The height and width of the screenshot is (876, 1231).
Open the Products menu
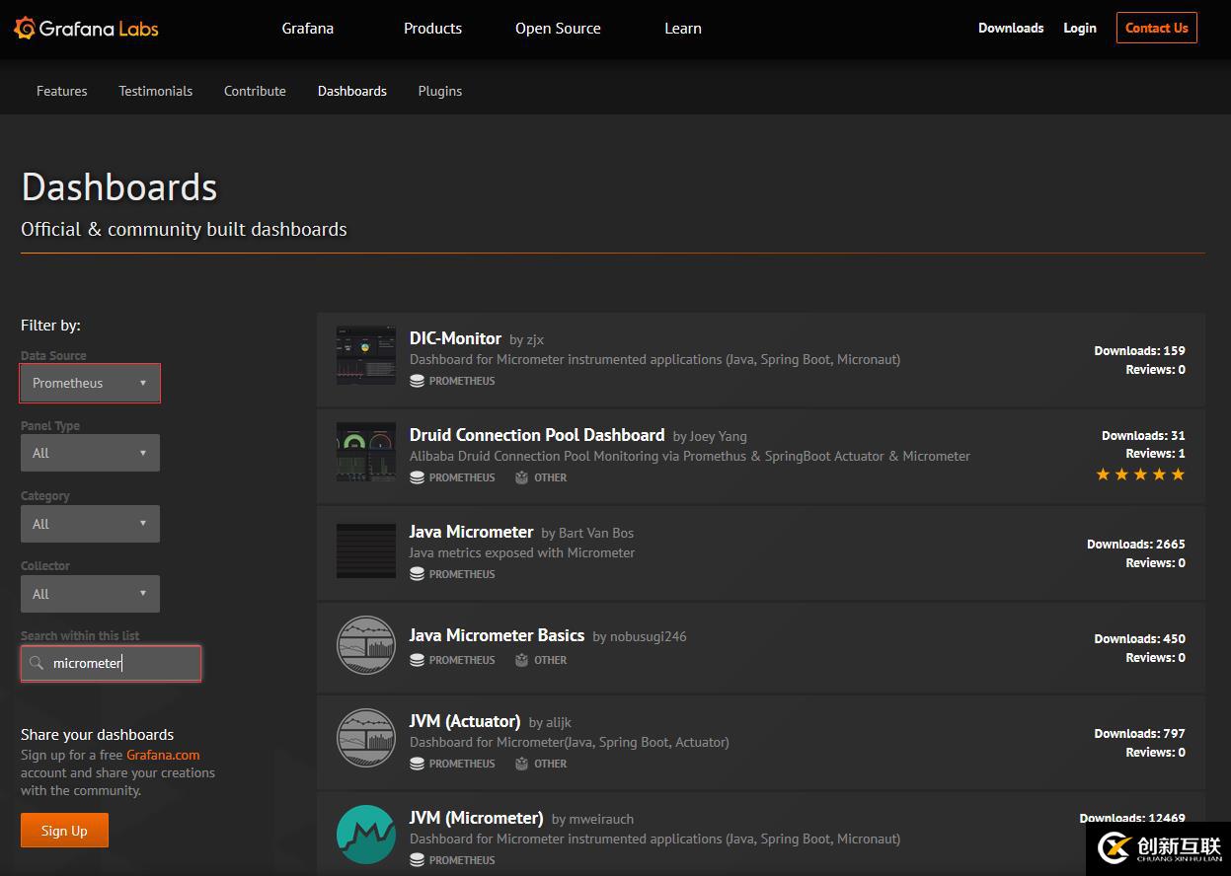[432, 28]
